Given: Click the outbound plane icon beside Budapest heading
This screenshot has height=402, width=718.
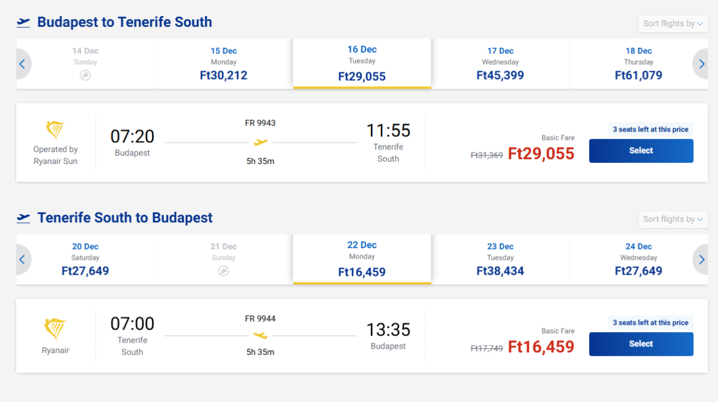Looking at the screenshot, I should (x=23, y=23).
